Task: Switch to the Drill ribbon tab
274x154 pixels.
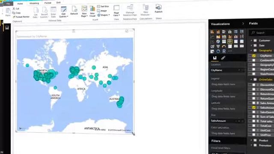Action: click(58, 3)
